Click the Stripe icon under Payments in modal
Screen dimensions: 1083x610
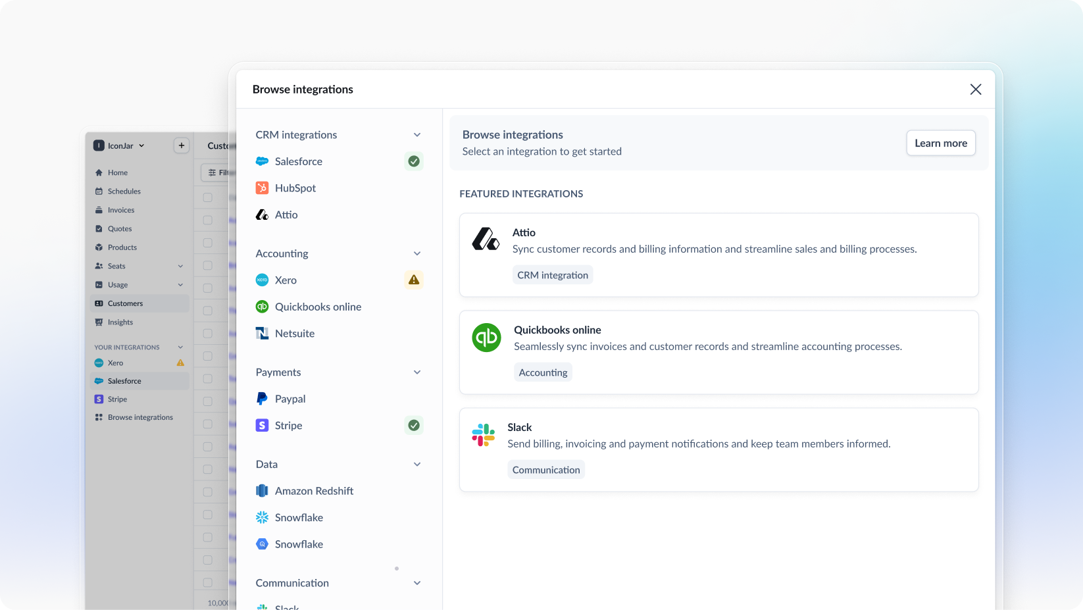262,425
